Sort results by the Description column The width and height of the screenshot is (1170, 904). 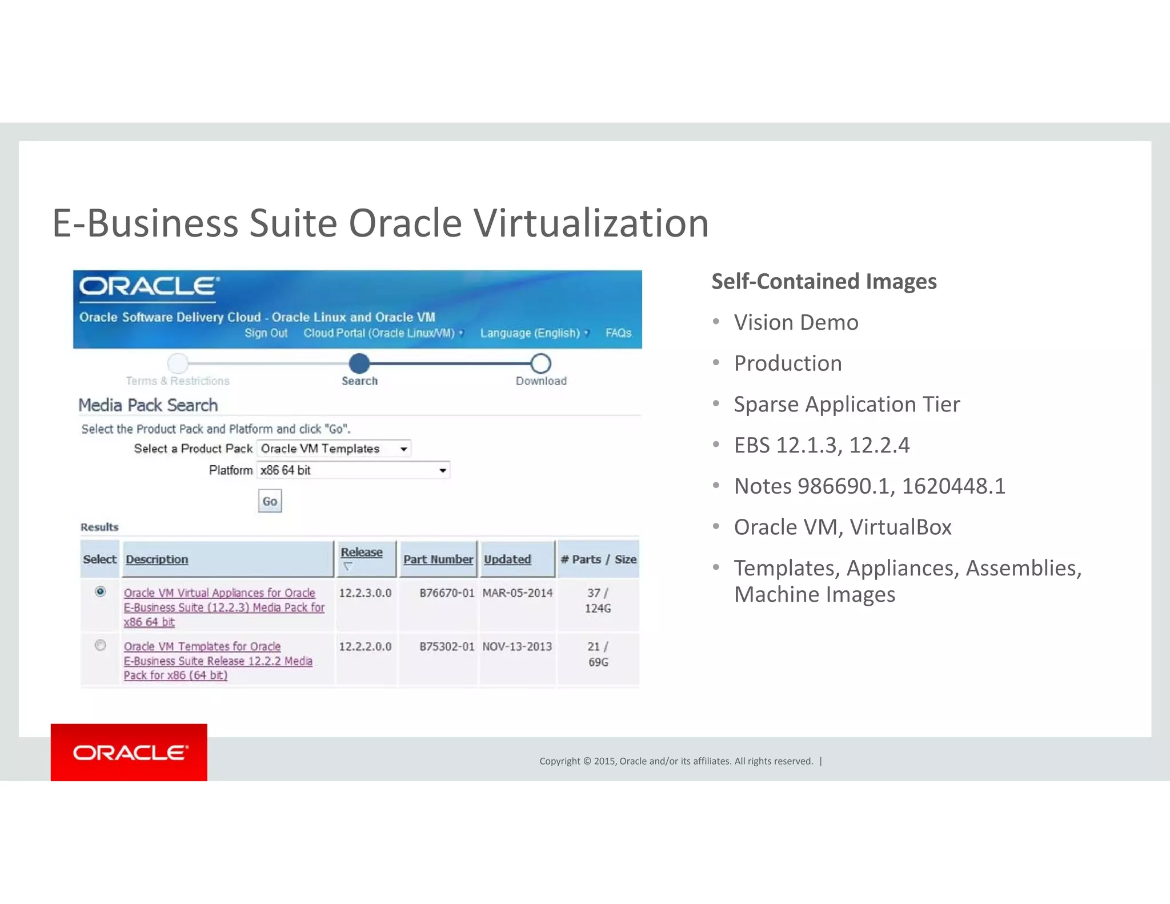coord(157,559)
